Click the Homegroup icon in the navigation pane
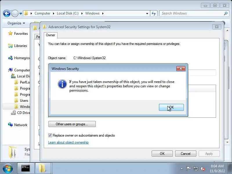Image resolution: width=232 pixels, height=174 pixels. click(x=10, y=58)
